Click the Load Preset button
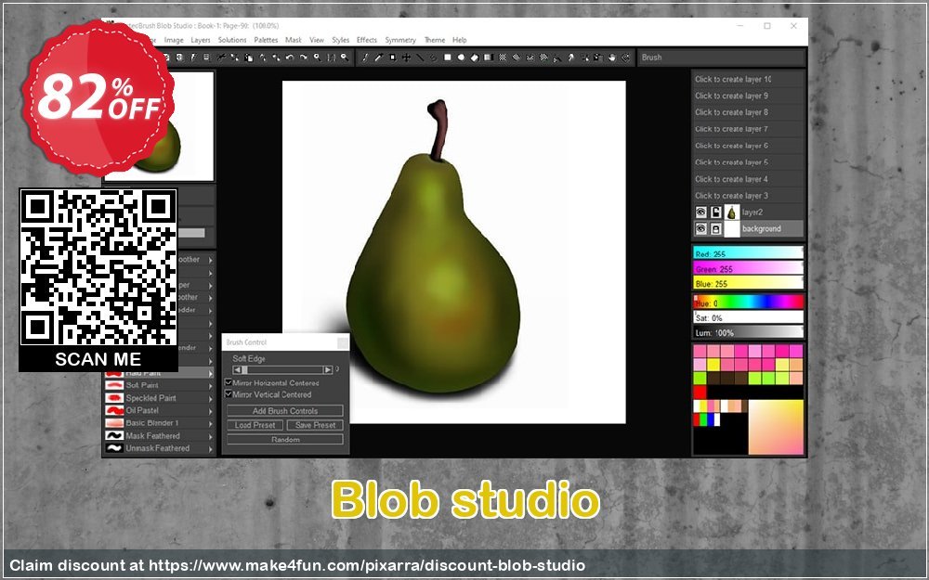929x580 pixels. coord(255,425)
